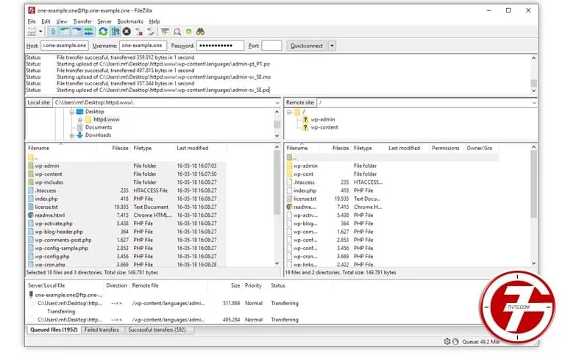565x353 pixels.
Task: Open the Local site path dropdown
Action: pos(277,103)
